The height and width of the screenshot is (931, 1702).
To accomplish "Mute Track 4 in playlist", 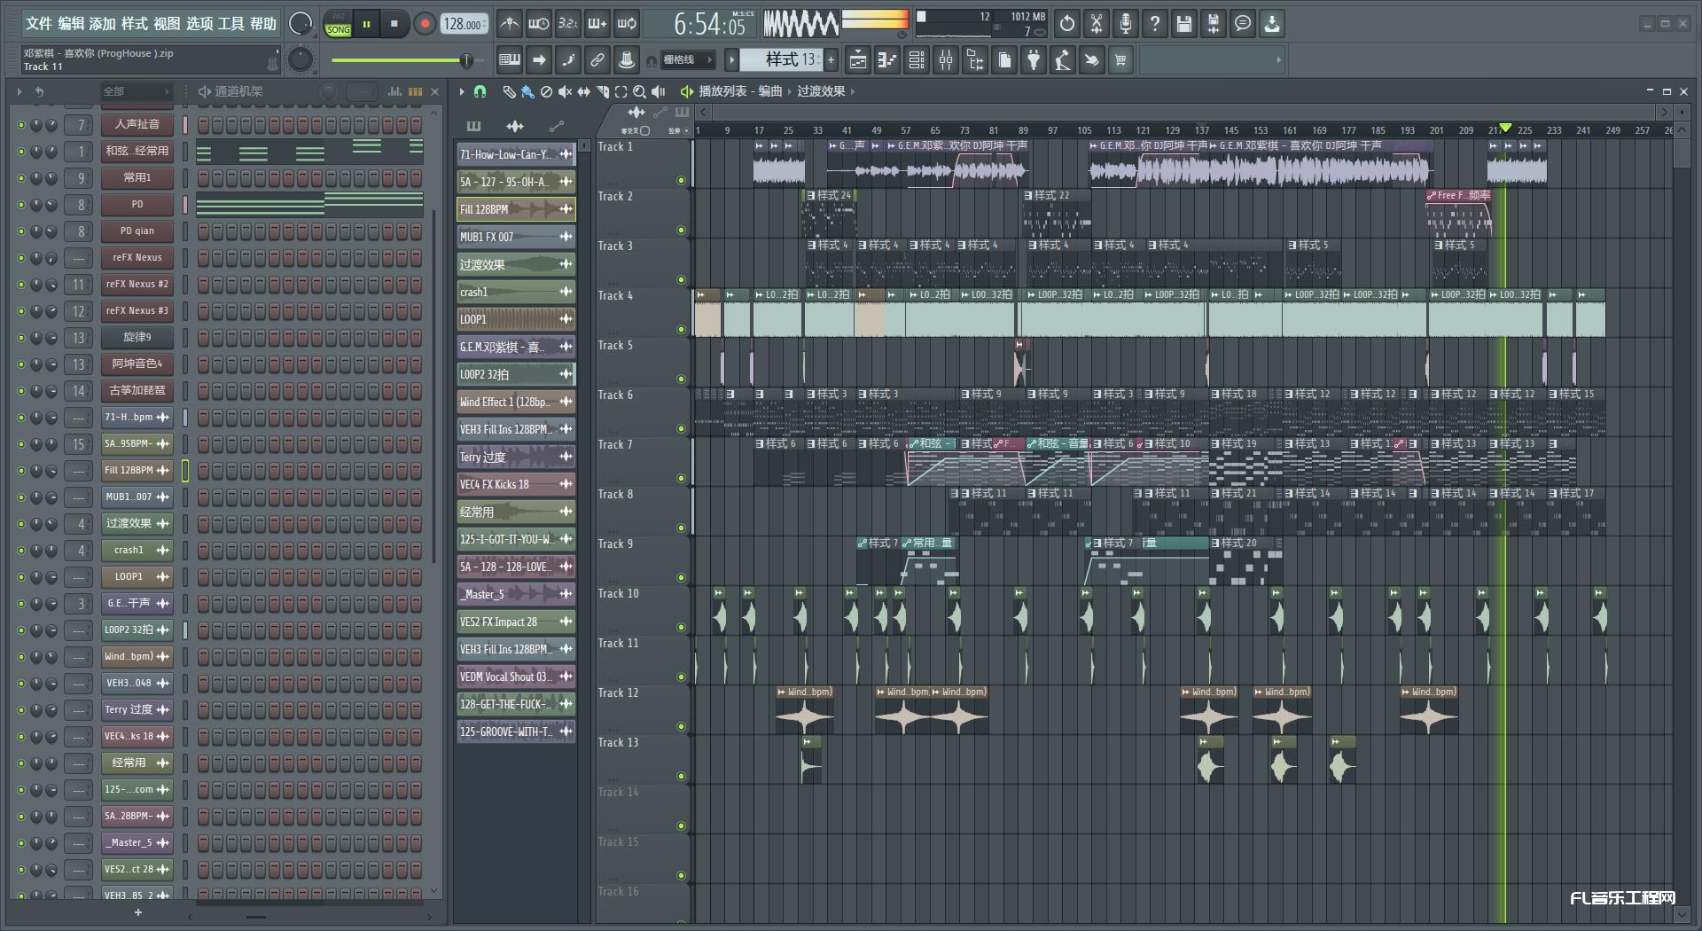I will click(x=681, y=329).
